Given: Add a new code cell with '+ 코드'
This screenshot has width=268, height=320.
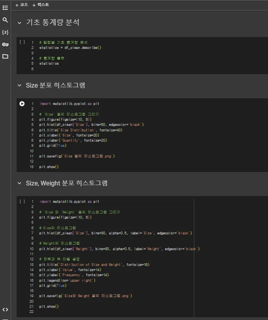Looking at the screenshot, I should click(22, 5).
